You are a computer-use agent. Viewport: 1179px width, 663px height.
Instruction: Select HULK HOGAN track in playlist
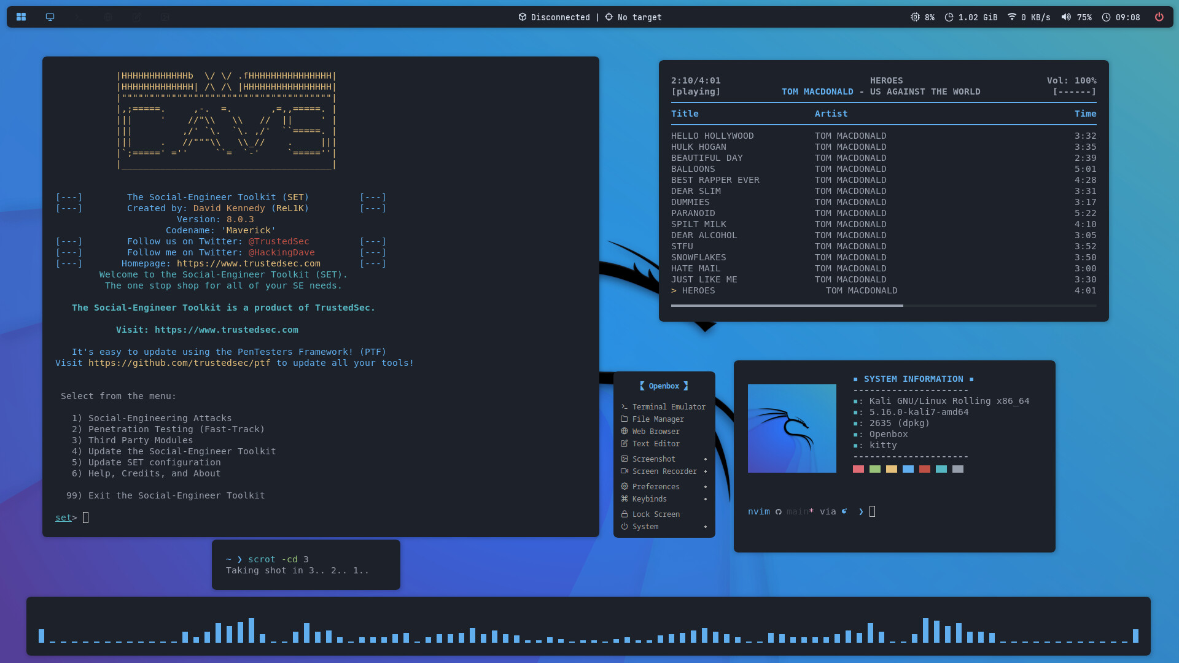(884, 147)
